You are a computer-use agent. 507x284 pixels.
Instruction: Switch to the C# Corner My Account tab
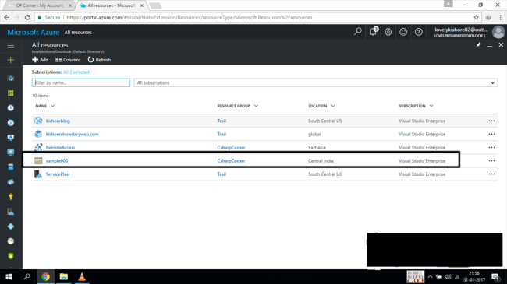40,5
